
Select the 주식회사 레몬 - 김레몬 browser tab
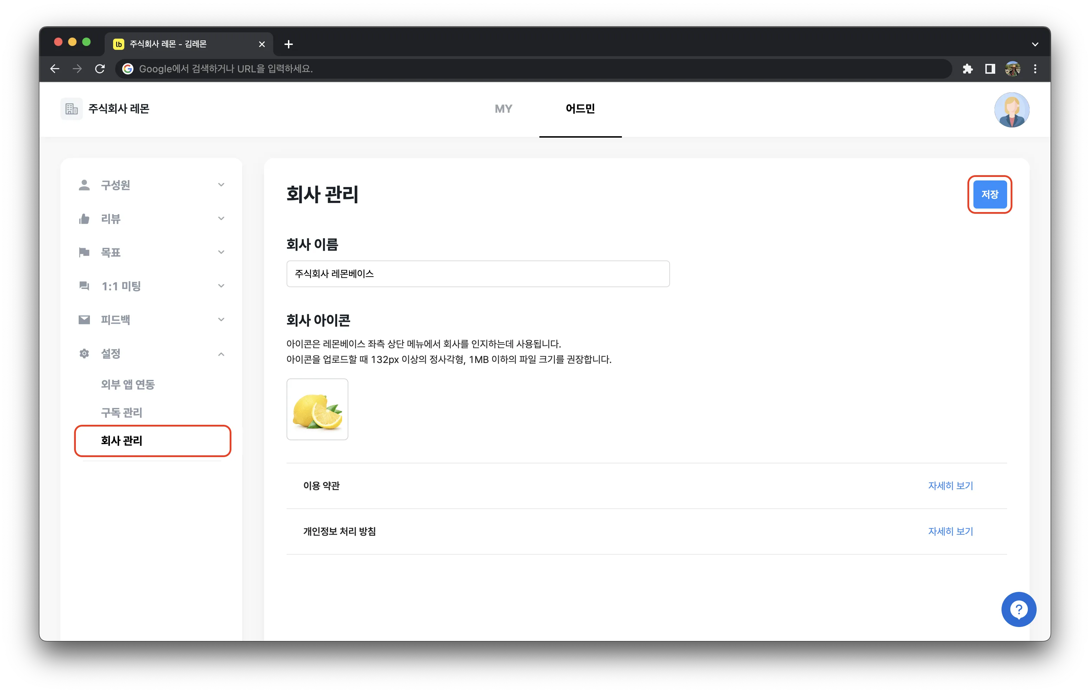pos(189,44)
